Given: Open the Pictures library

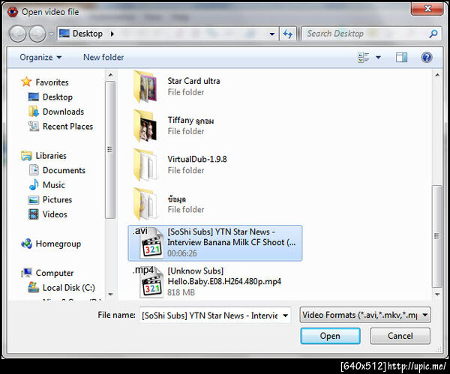Looking at the screenshot, I should point(57,199).
